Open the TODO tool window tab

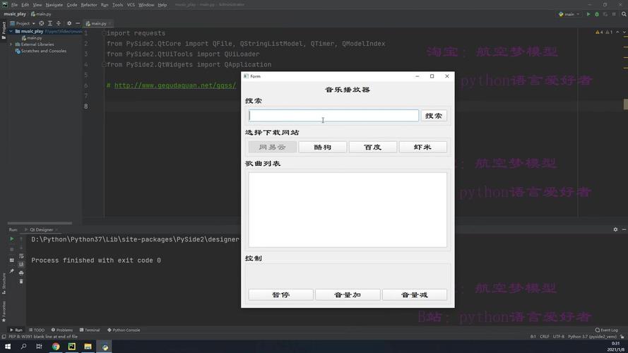pos(37,330)
